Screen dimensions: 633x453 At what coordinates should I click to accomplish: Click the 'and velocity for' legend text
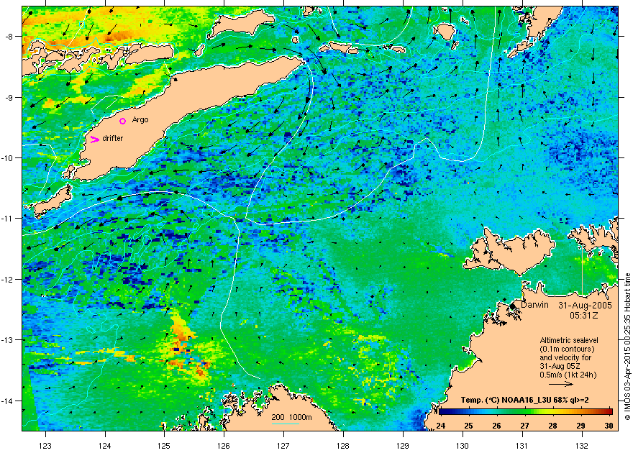565,357
